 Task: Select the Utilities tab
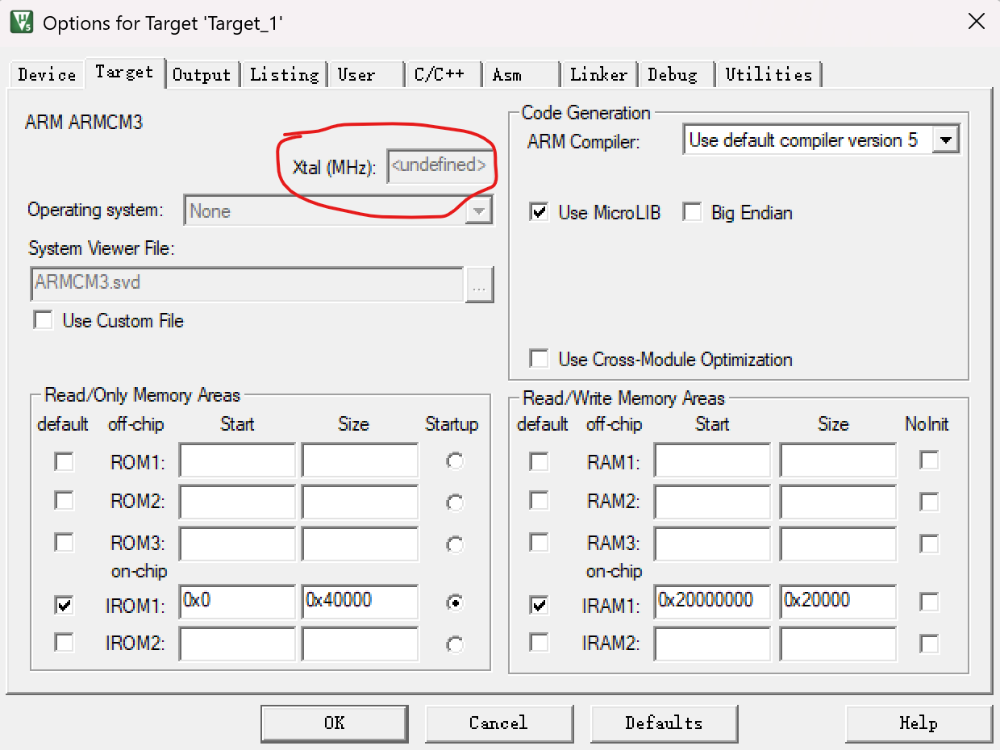click(x=769, y=74)
